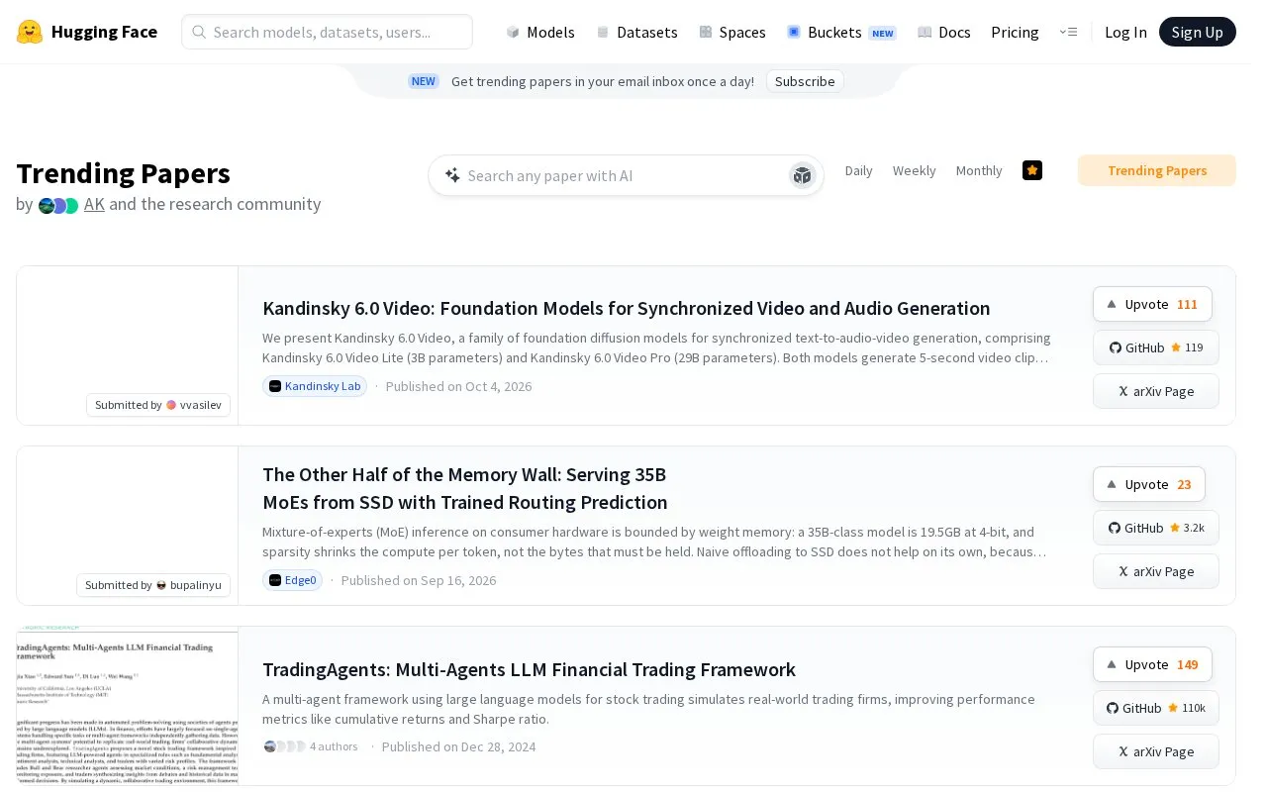1267x792 pixels.
Task: Open the Pricing page
Action: 1015,32
